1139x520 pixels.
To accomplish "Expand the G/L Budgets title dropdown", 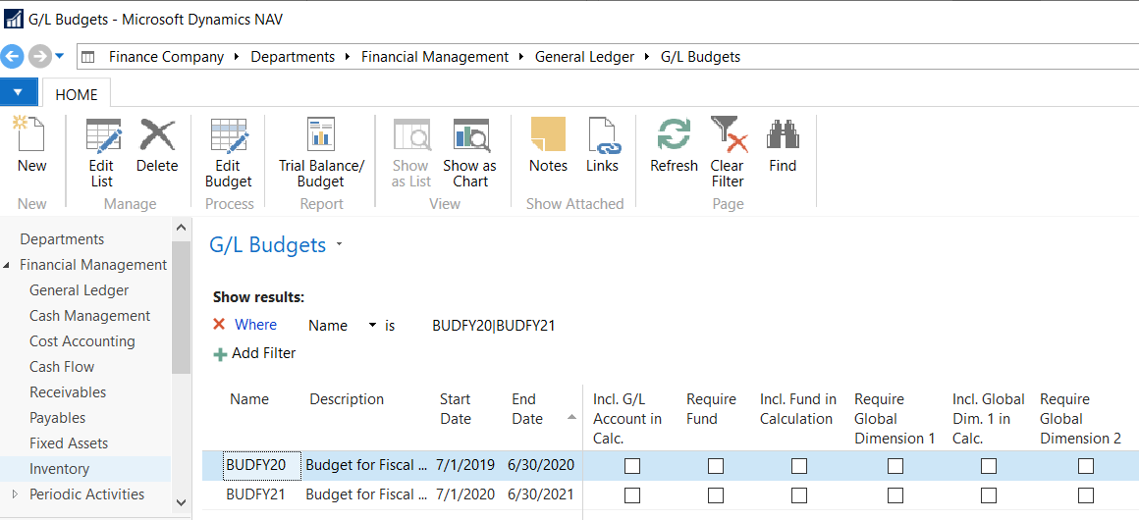I will [340, 245].
